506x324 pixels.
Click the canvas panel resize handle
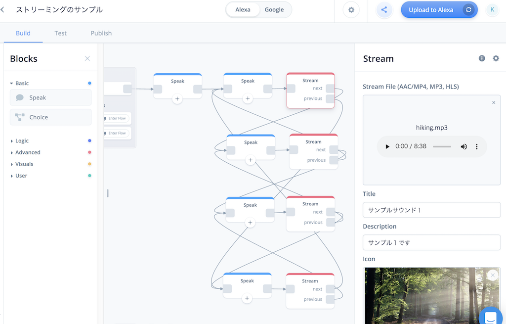coord(107,193)
